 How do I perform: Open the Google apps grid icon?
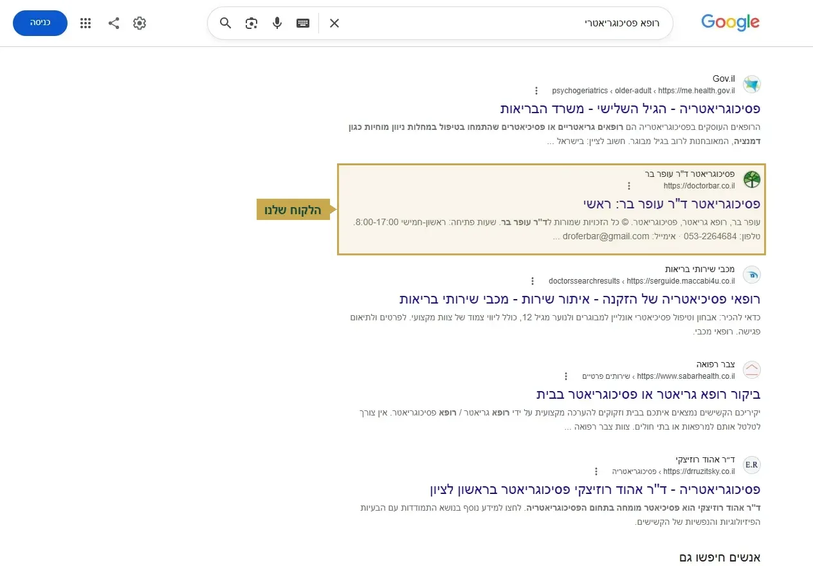[86, 23]
